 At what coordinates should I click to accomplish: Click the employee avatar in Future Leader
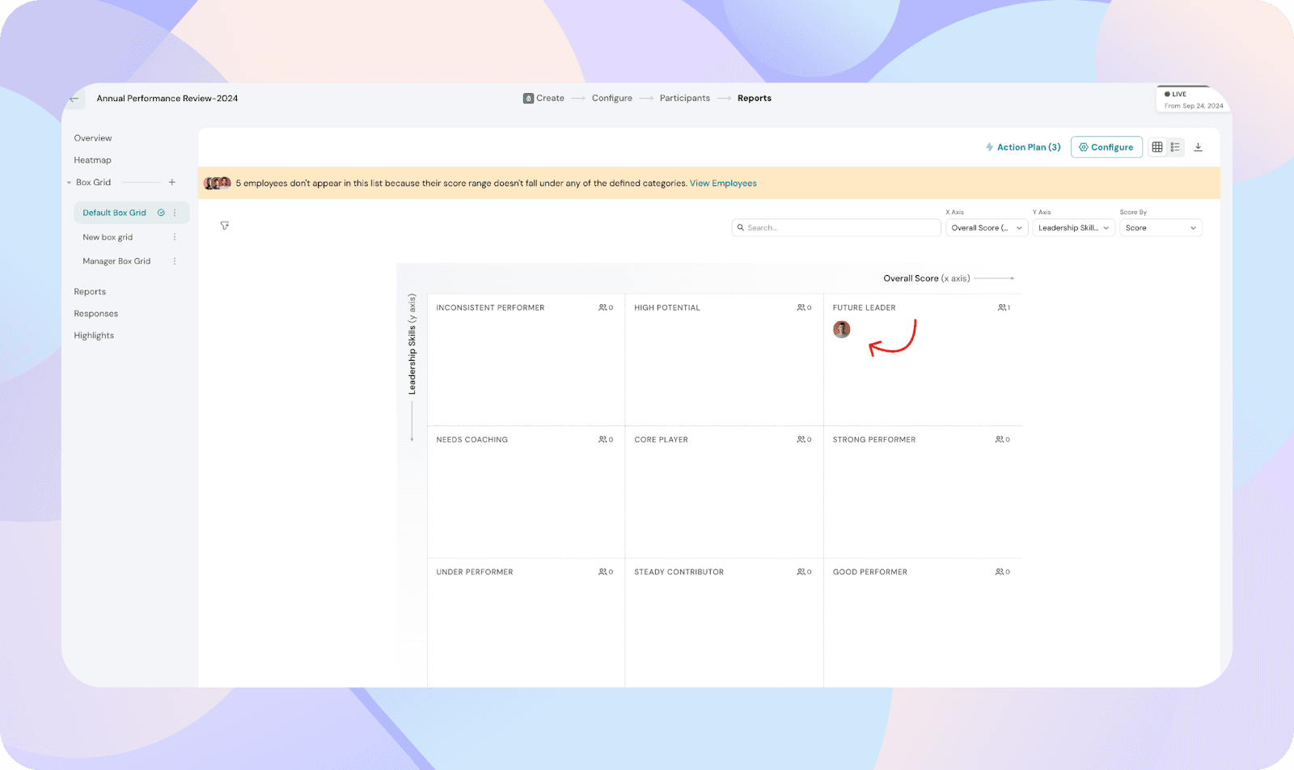click(842, 329)
